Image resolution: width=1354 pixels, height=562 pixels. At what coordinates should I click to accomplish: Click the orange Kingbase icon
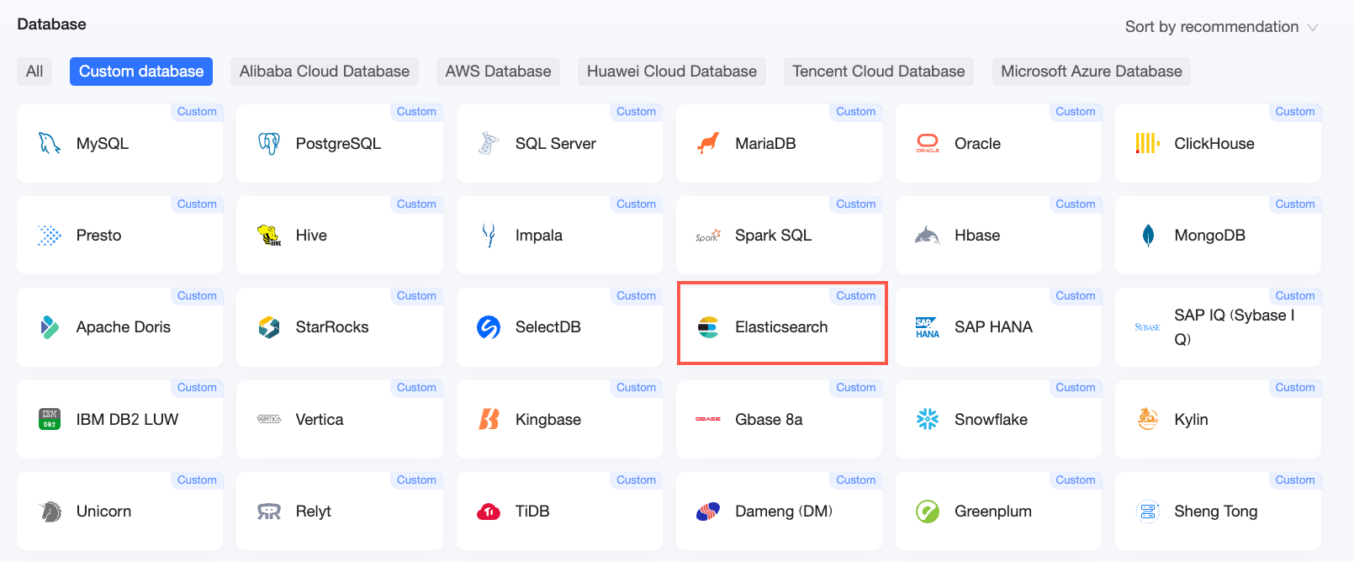489,419
